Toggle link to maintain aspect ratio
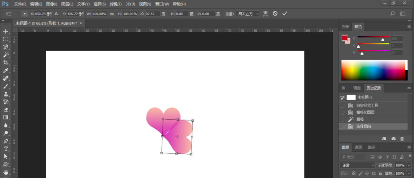The image size is (414, 178). coord(111,14)
